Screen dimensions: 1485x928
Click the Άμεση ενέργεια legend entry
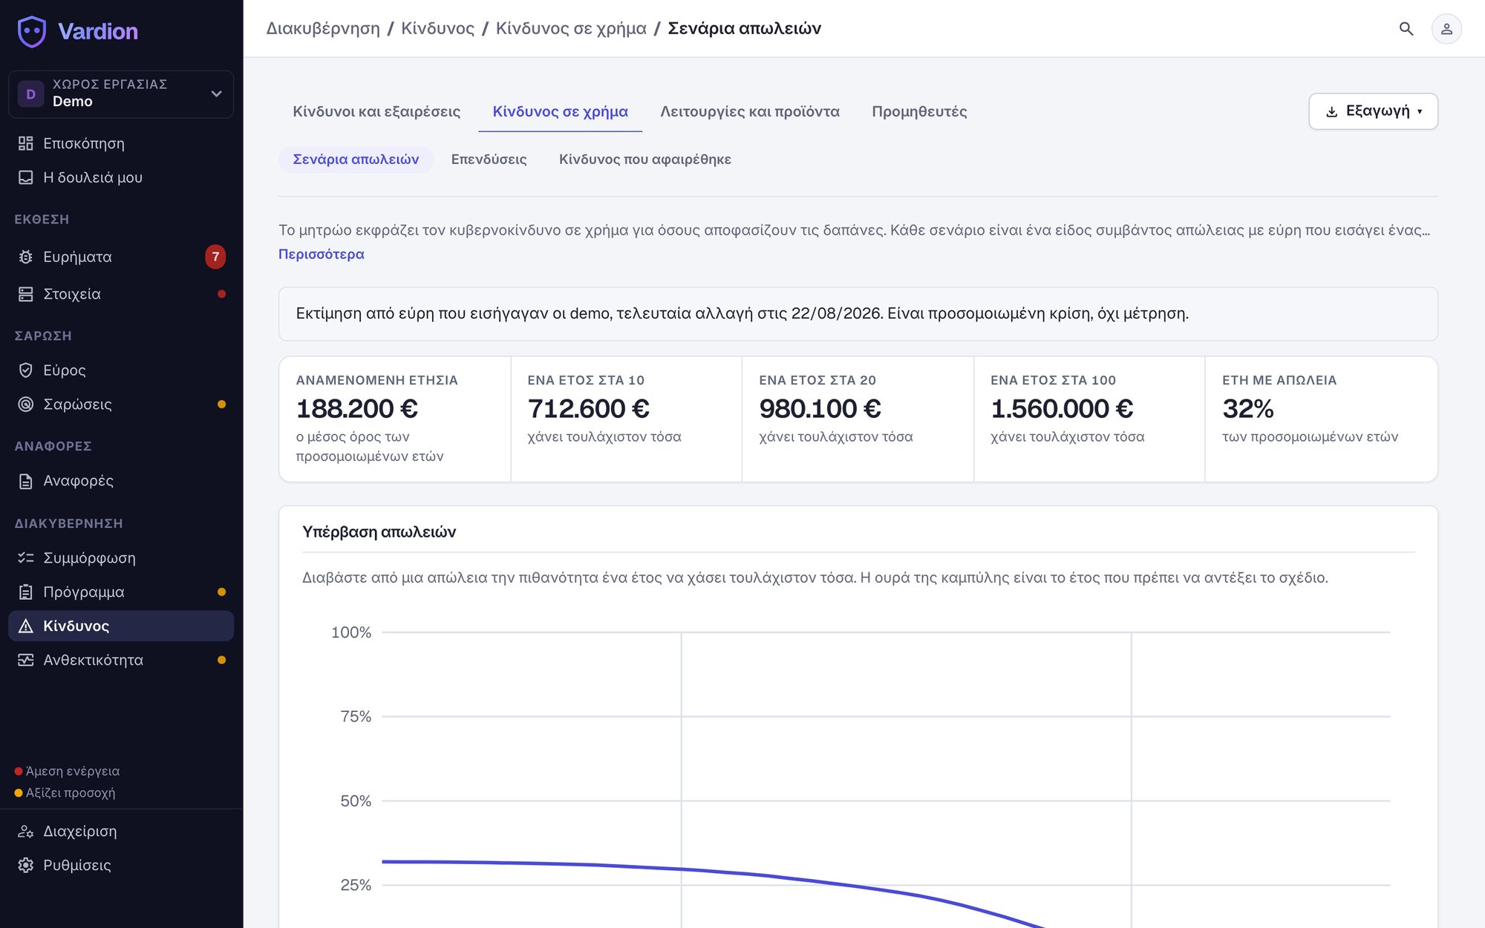point(68,771)
